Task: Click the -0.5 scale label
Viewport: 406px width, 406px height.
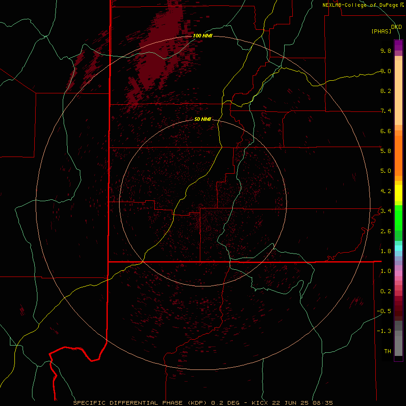Action: (384, 311)
